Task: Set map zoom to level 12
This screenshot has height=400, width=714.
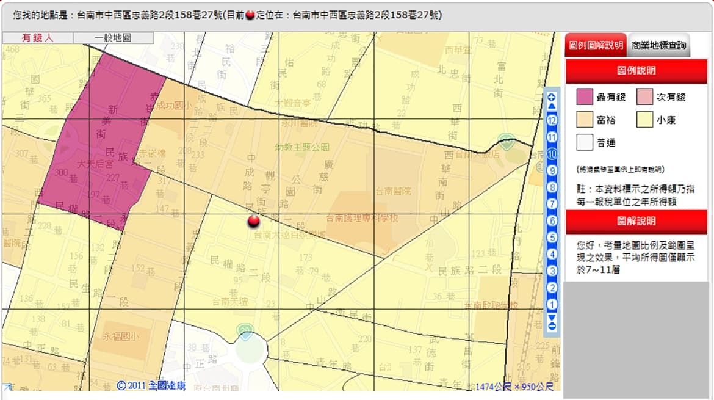Action: (x=552, y=120)
